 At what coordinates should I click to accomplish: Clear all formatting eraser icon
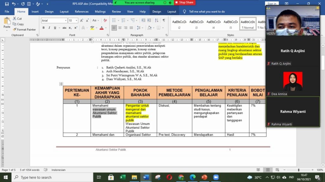point(105,20)
